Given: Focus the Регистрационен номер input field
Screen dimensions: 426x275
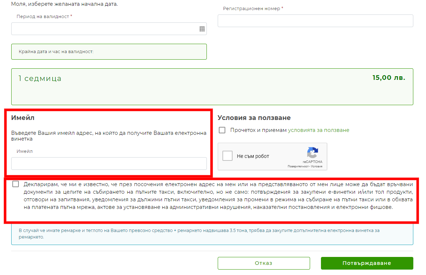Looking at the screenshot, I should 315,21.
